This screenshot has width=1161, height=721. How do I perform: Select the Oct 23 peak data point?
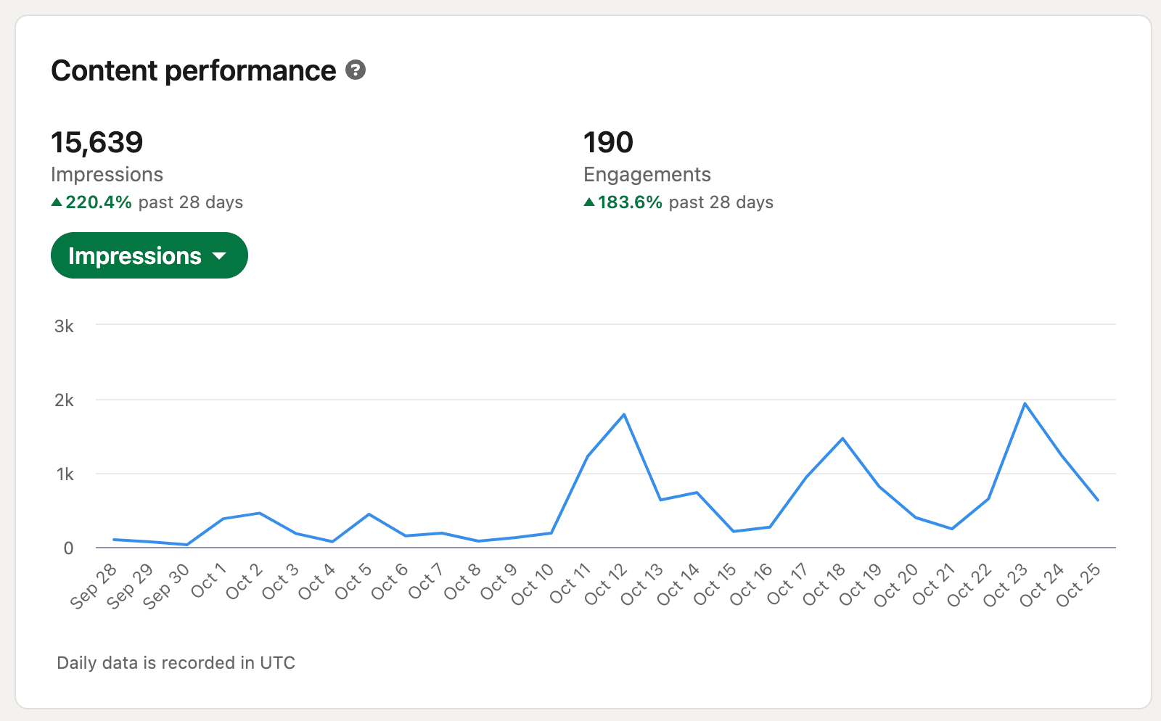tap(1025, 403)
